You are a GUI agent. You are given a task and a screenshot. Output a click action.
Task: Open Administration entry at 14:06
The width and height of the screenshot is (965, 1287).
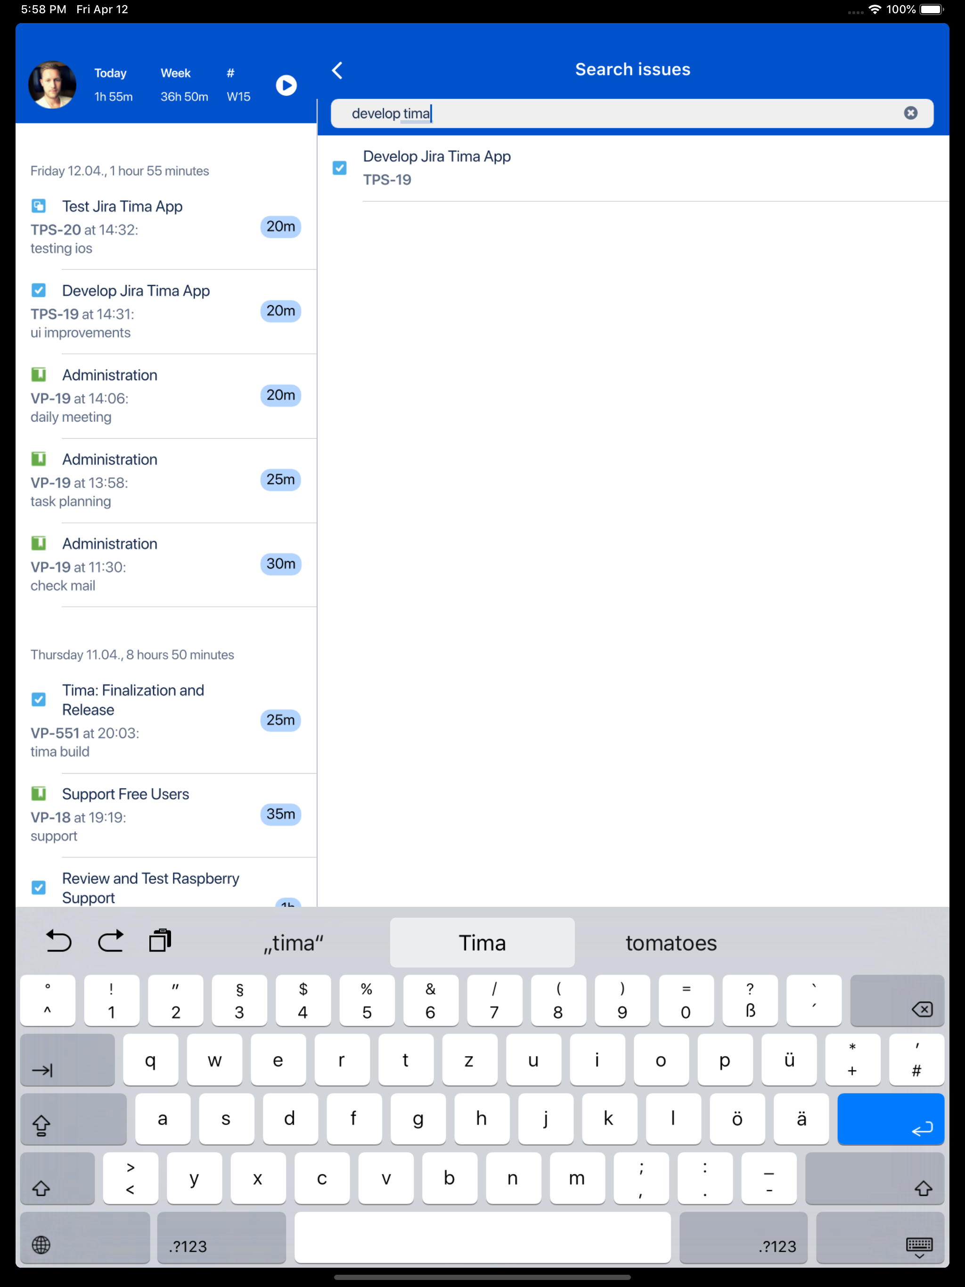coord(166,396)
